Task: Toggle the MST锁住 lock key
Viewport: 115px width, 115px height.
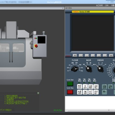Action: [91, 92]
